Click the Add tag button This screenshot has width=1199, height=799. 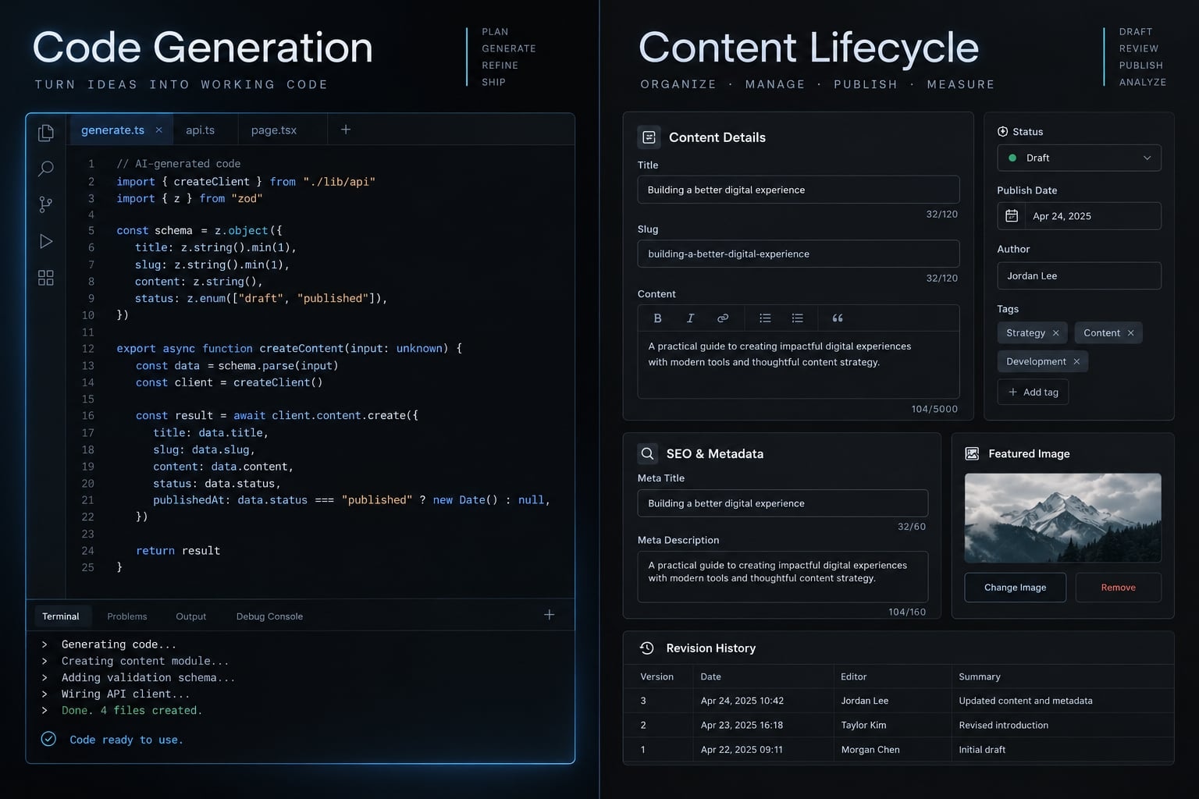coord(1033,392)
